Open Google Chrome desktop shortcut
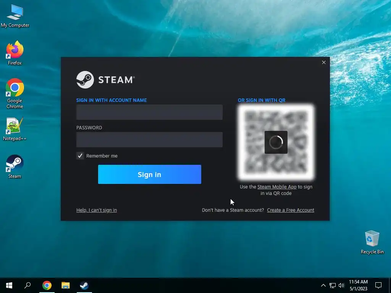This screenshot has height=293, width=391. pyautogui.click(x=15, y=94)
